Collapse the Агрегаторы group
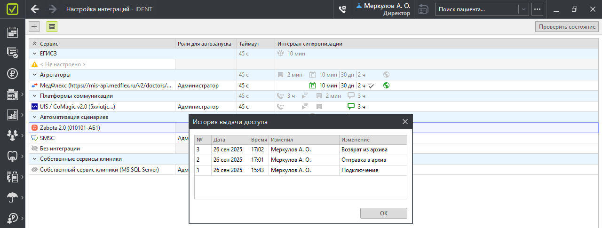The width and height of the screenshot is (602, 228). (34, 75)
